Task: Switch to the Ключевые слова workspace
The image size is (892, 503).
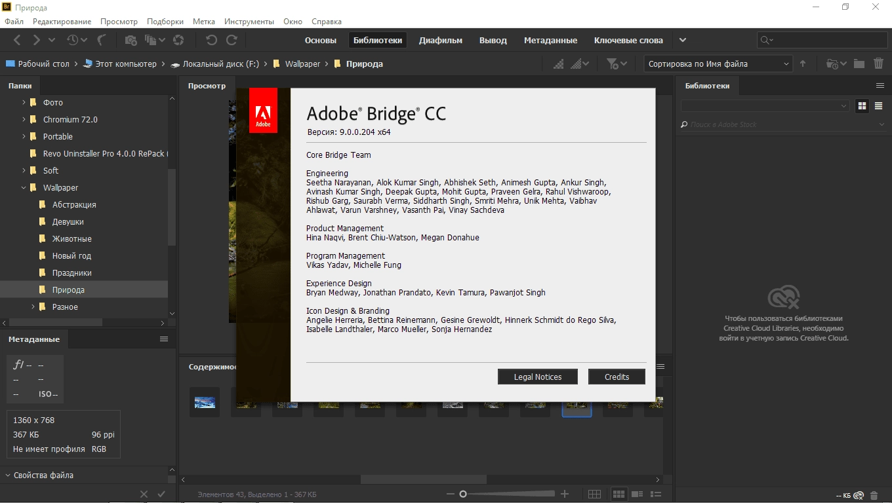Action: [628, 40]
